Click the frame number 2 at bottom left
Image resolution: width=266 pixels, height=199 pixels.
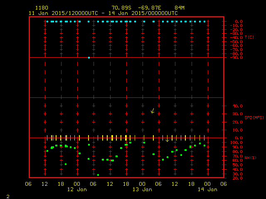tap(7, 195)
